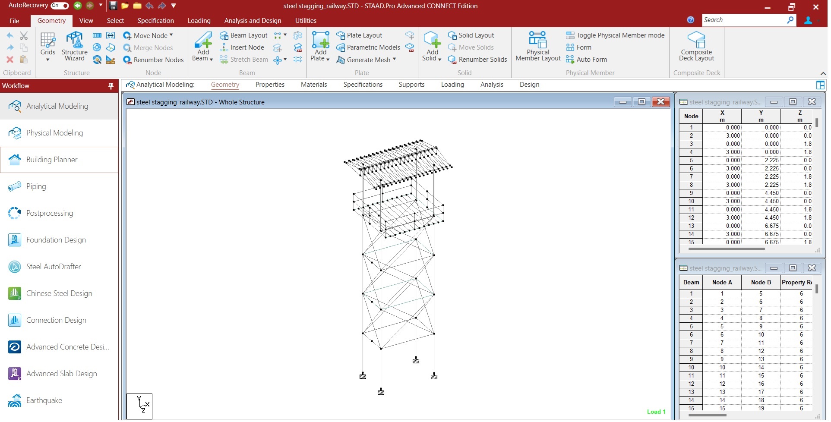Toggle the AutoRecovery switch off

(x=60, y=6)
